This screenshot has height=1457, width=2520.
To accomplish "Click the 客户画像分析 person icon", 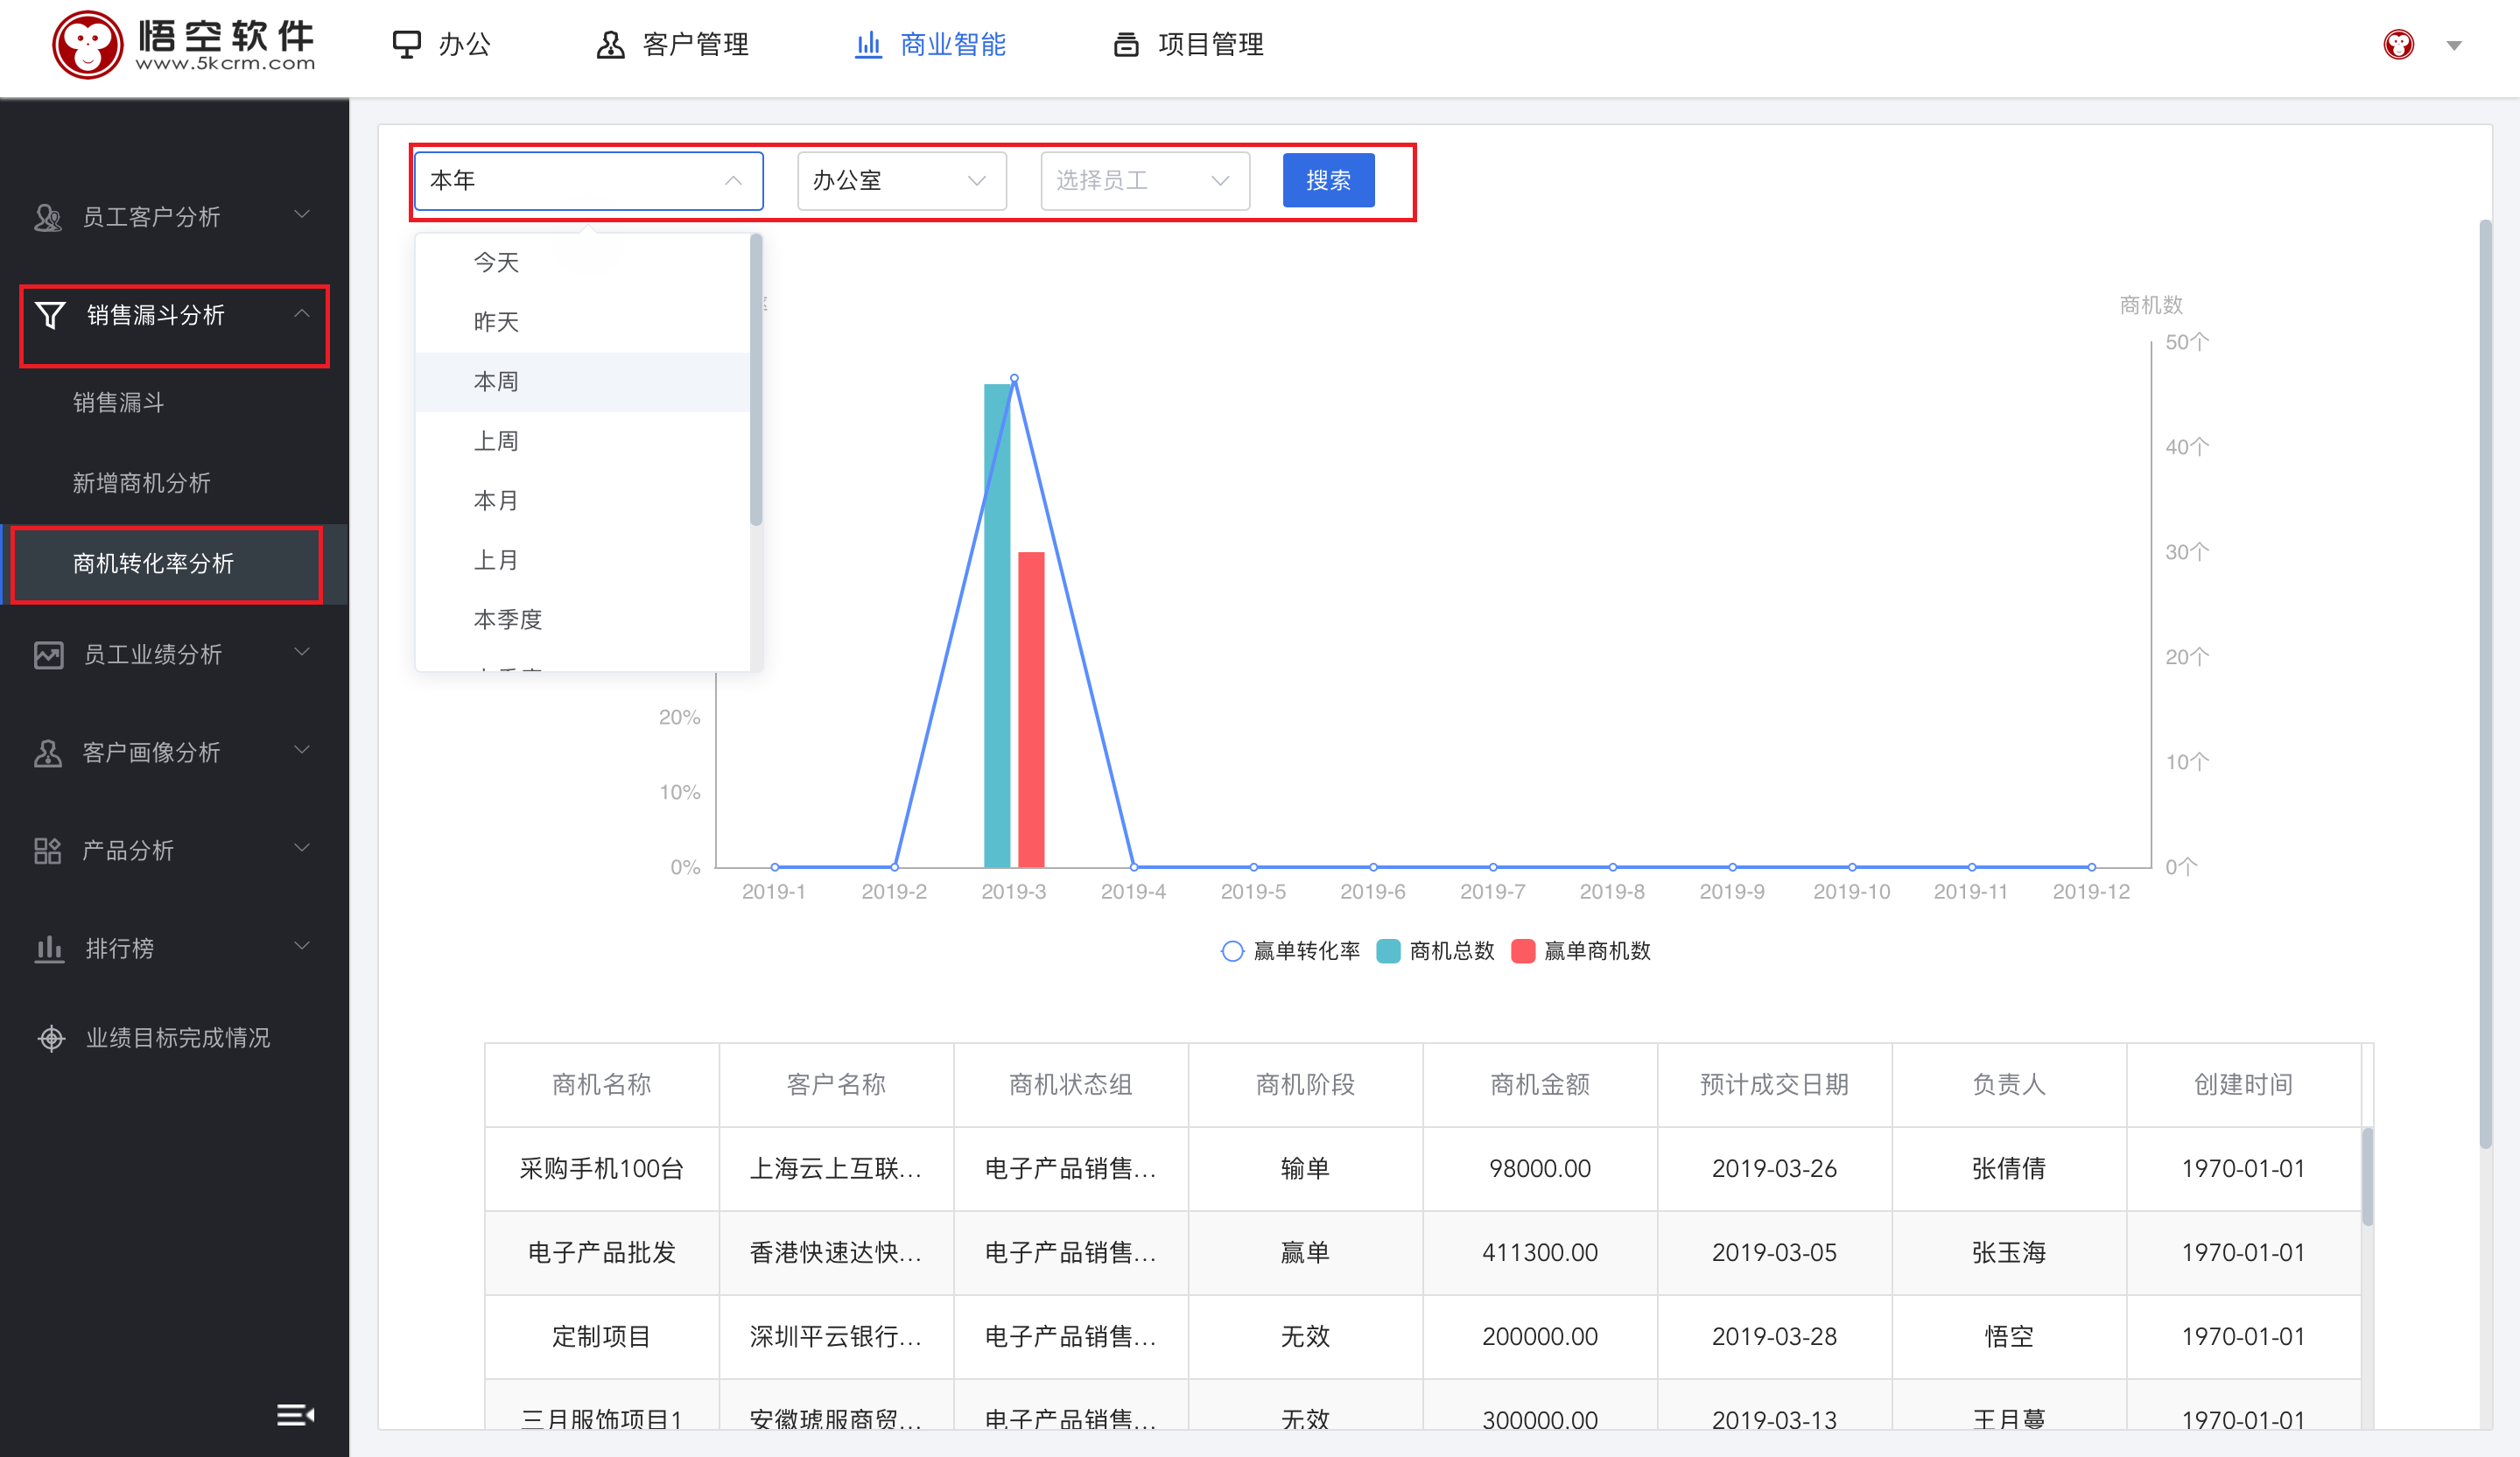I will [48, 753].
